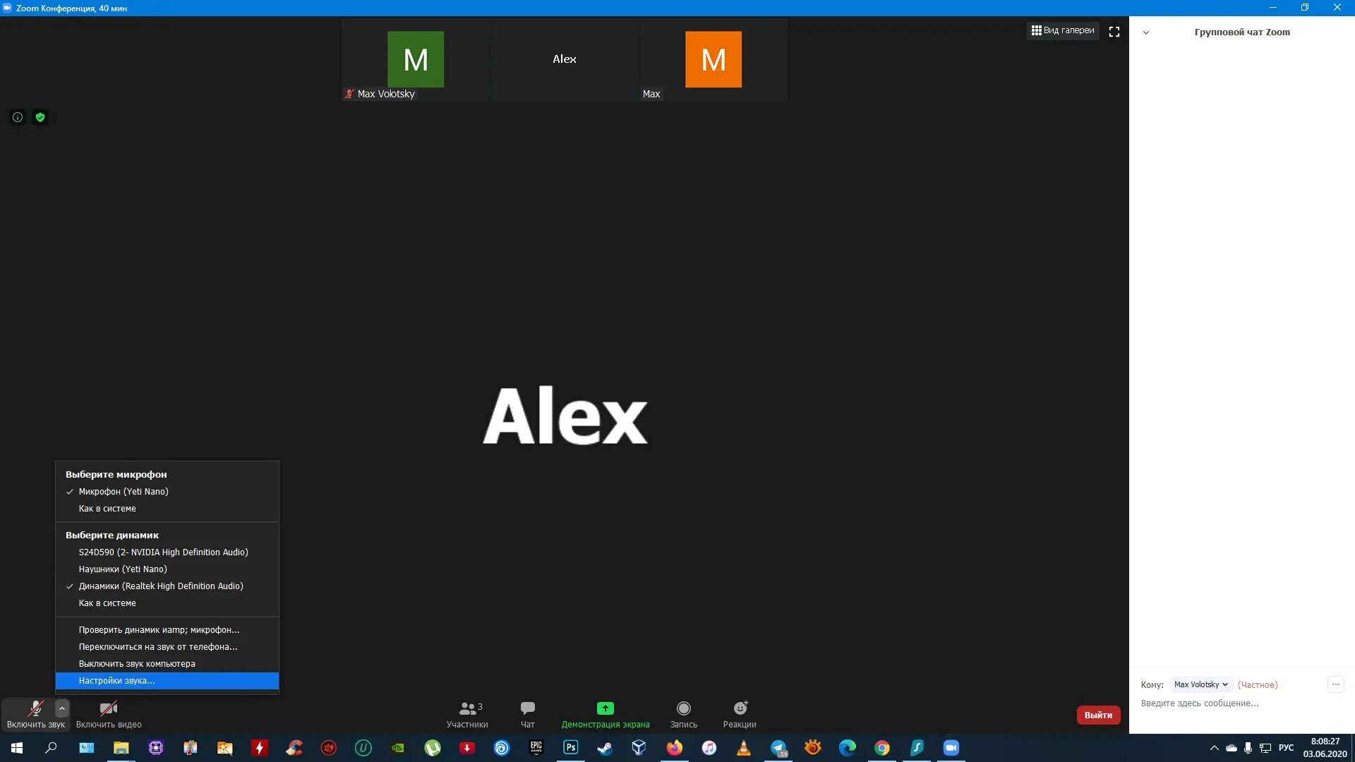Open Photoshop from the Windows taskbar
1355x762 pixels.
[x=570, y=747]
